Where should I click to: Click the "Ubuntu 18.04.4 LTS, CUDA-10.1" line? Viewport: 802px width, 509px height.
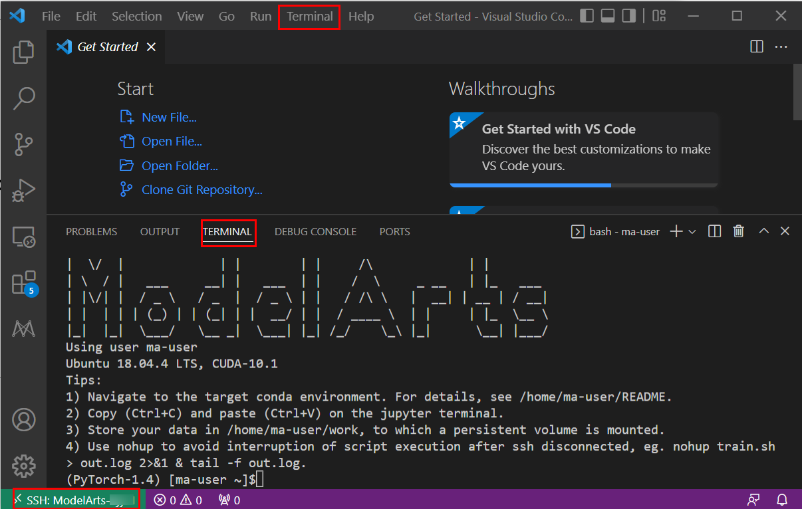click(x=172, y=363)
